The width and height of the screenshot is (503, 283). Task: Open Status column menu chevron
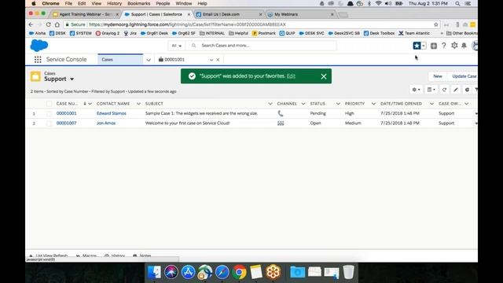click(x=338, y=104)
